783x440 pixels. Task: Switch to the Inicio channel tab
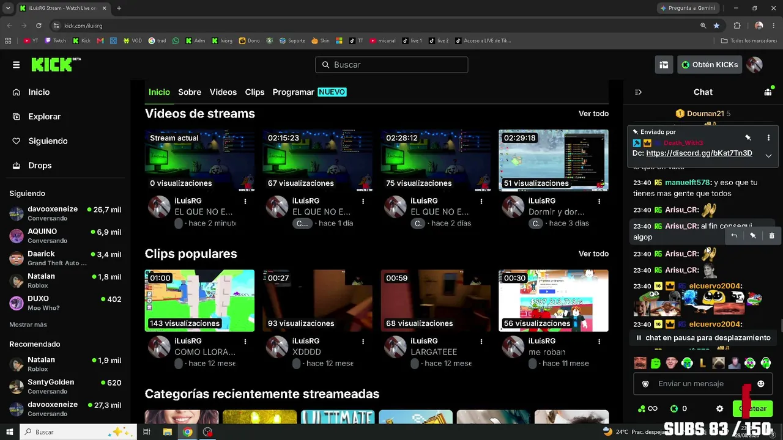159,92
